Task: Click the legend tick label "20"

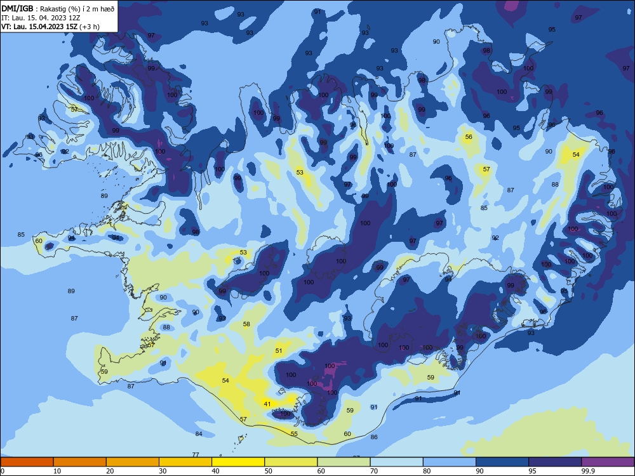Action: tap(110, 471)
